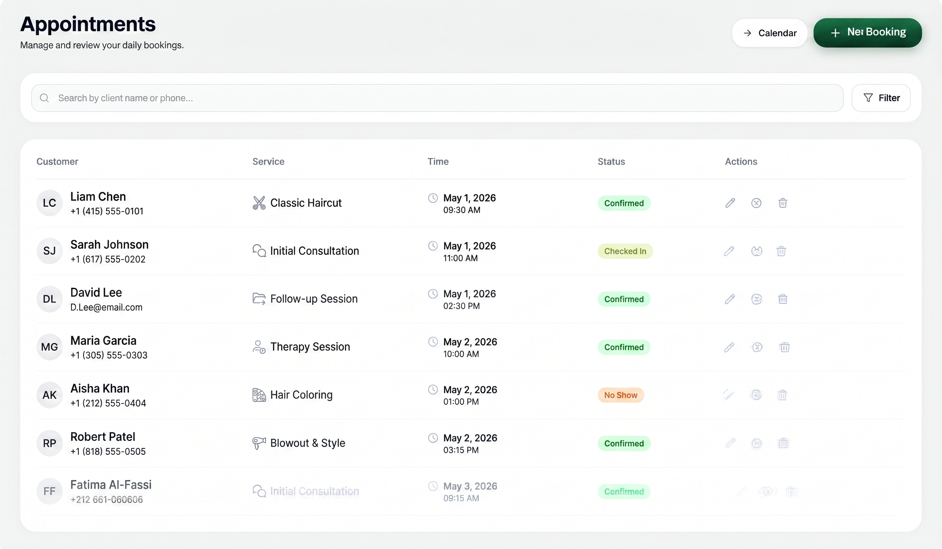942x549 pixels.
Task: Select the SJ avatar for Sarah Johnson
Action: coord(49,251)
